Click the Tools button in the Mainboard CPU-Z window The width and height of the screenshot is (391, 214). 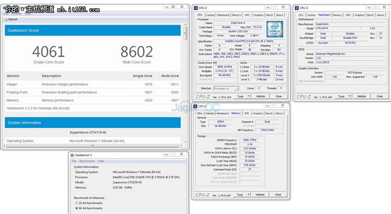click(x=341, y=96)
